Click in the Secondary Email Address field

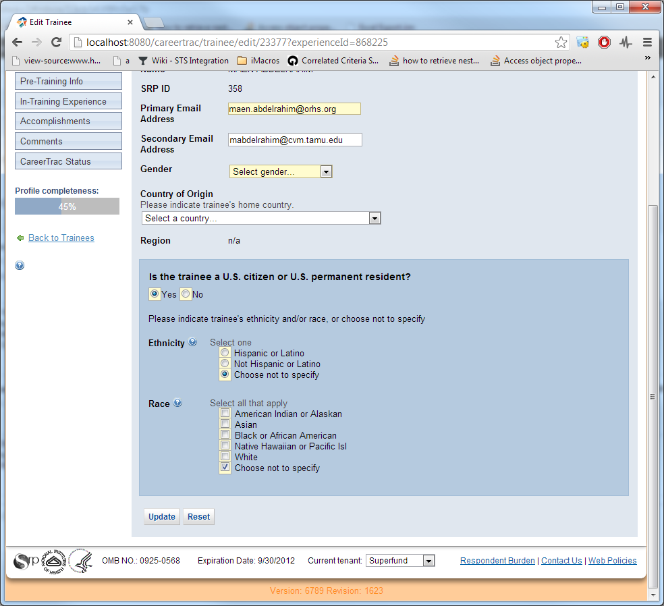pyautogui.click(x=295, y=140)
